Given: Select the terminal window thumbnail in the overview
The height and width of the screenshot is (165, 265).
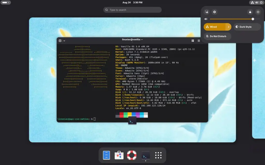Looking at the screenshot, I should pyautogui.click(x=132, y=80).
